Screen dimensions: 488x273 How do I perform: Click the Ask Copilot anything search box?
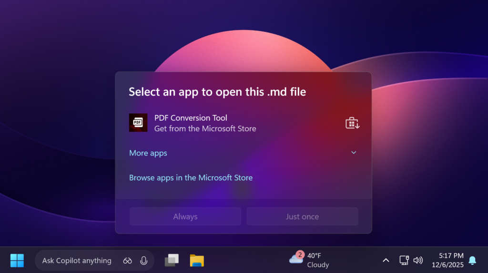[x=76, y=261]
